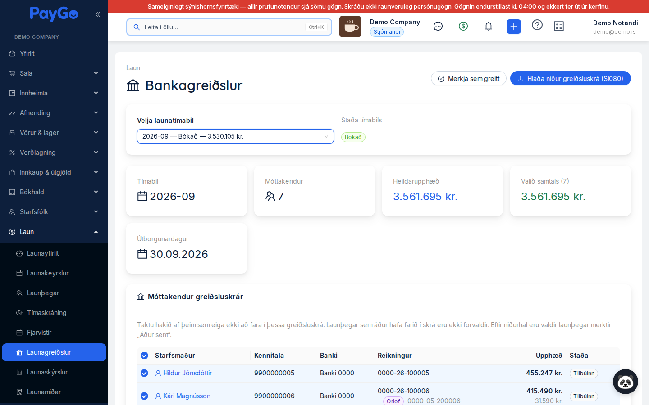Navigate to Launþegar
Viewport: 649px width, 405px height.
tap(54, 293)
